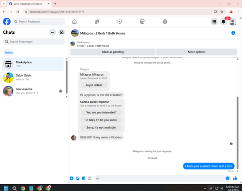Viewport: 242px width, 191px height.
Task: Click the Facebook logo icon
Action: click(7, 22)
